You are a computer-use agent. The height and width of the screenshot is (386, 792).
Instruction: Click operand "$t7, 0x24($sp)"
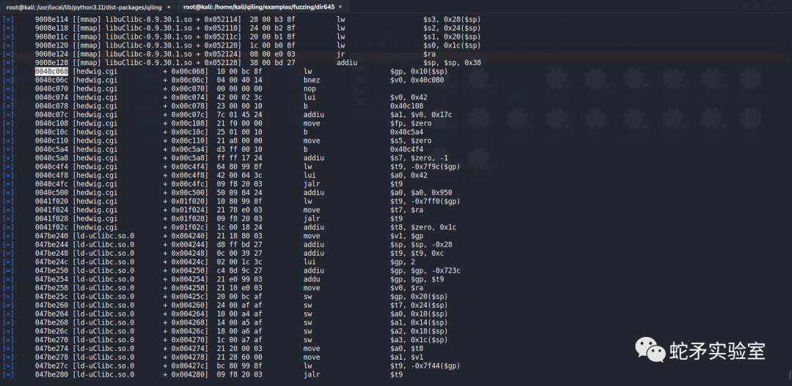coord(419,305)
